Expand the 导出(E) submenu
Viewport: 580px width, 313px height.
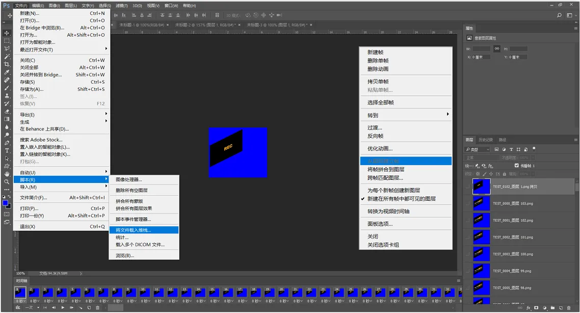(62, 115)
